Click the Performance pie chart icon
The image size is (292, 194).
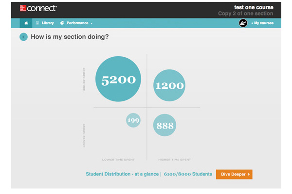click(x=62, y=23)
